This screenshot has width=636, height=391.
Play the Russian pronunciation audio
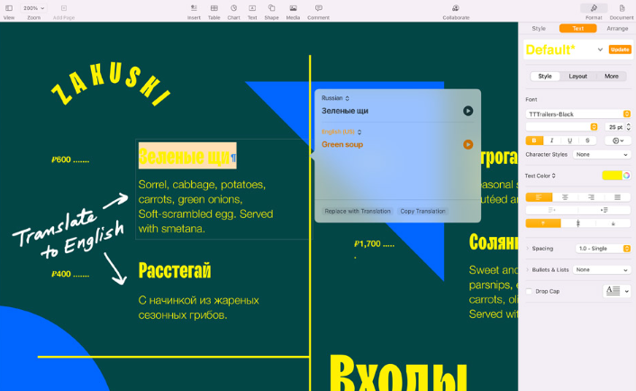[468, 111]
